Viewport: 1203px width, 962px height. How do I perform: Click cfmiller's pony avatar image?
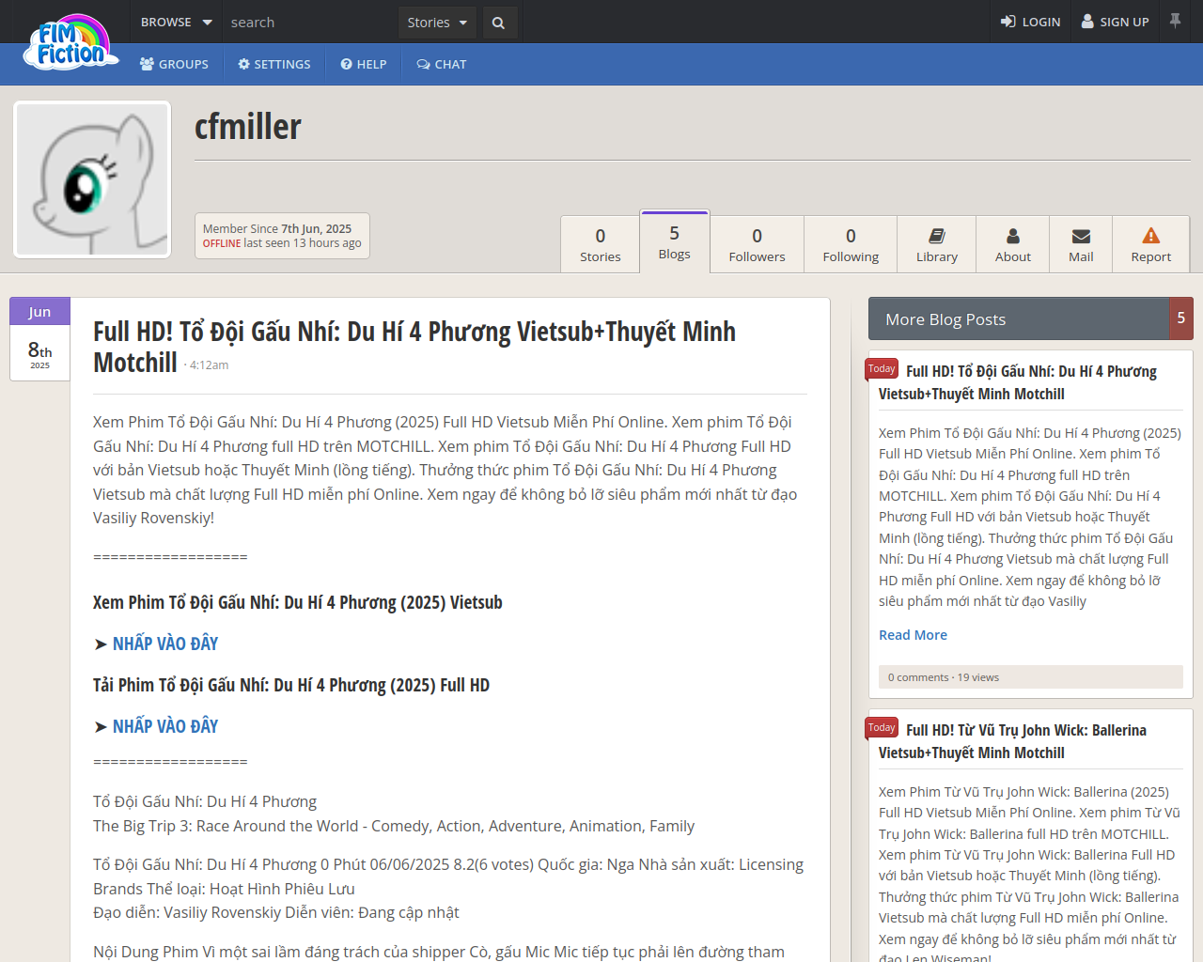[92, 179]
